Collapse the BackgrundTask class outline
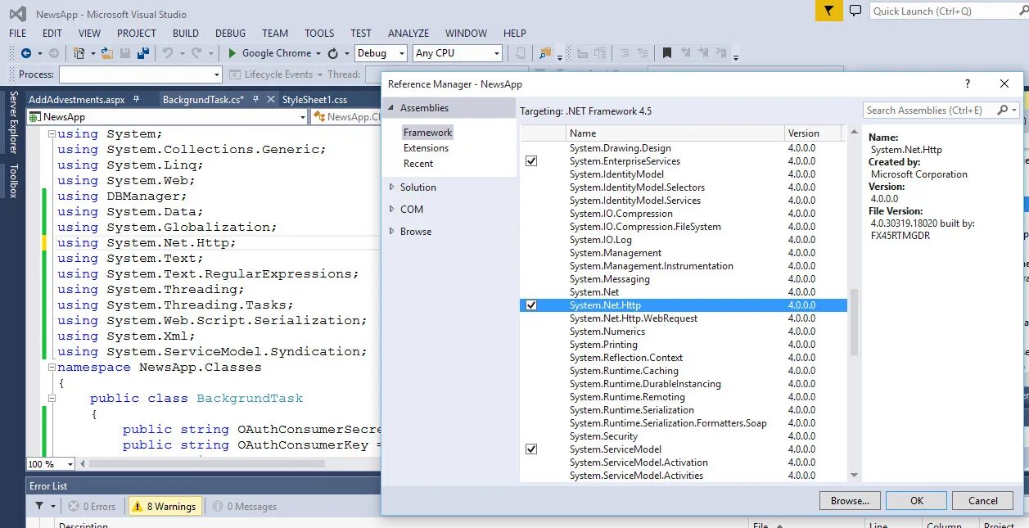This screenshot has height=528, width=1029. (52, 399)
